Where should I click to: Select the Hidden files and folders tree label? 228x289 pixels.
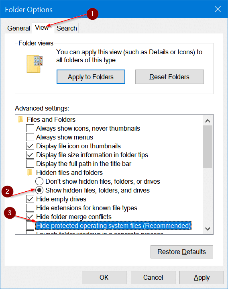(69, 172)
